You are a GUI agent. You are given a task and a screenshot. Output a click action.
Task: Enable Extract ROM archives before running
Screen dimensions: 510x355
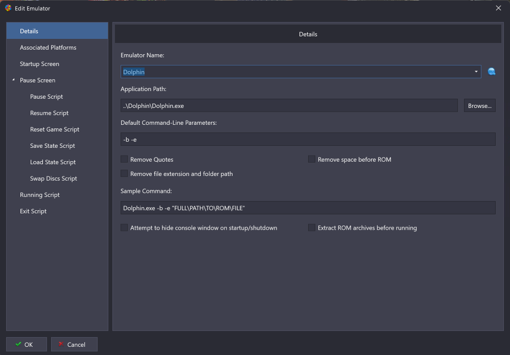(x=312, y=228)
